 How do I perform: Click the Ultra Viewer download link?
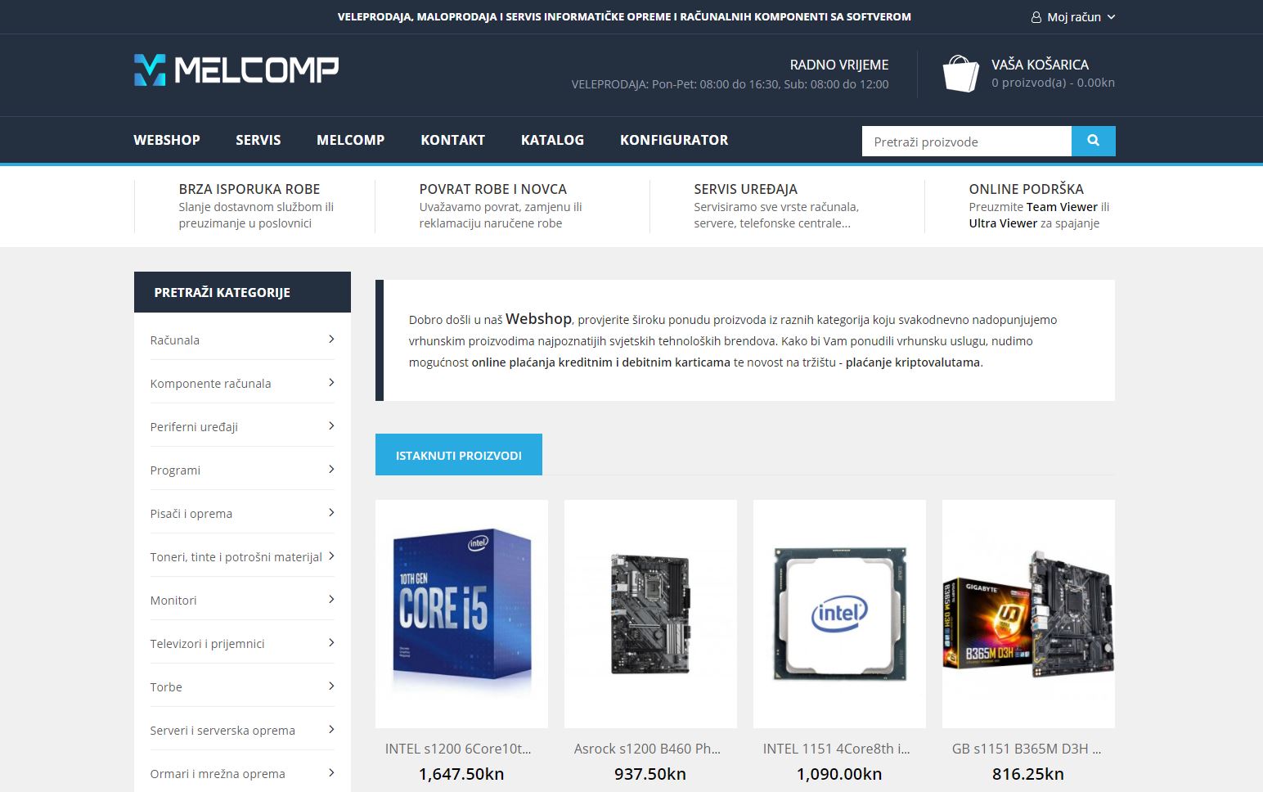[1002, 223]
